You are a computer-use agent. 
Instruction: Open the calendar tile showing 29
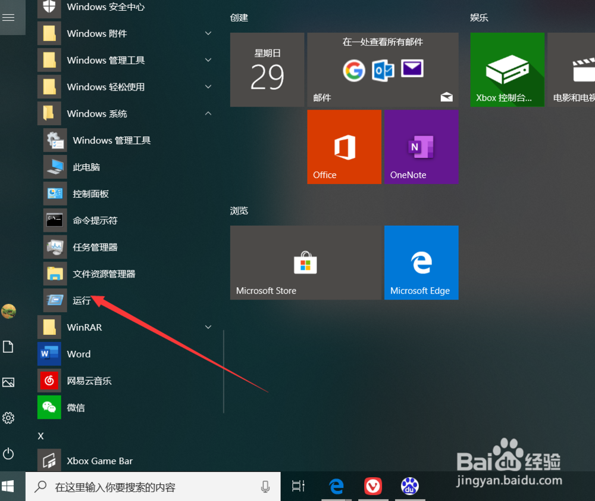click(267, 70)
